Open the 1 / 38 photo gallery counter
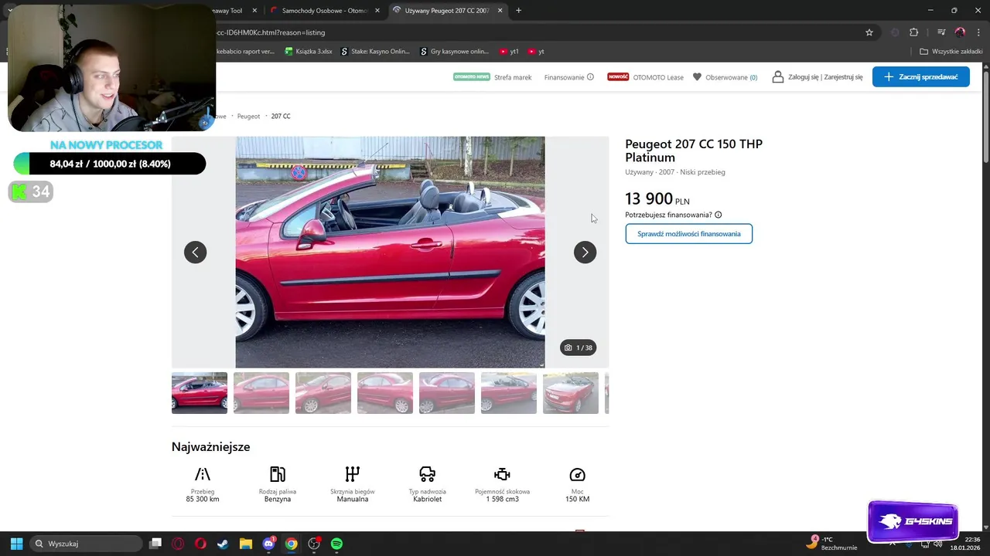Viewport: 990px width, 556px height. pyautogui.click(x=579, y=347)
